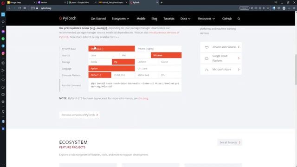The image size is (297, 167).
Task: Click the page vertical scrollbar thumb
Action: point(296,70)
